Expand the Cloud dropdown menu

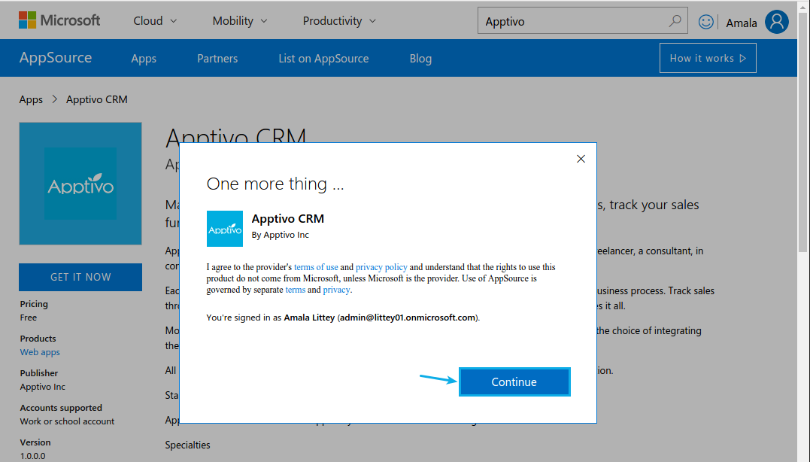coord(155,20)
